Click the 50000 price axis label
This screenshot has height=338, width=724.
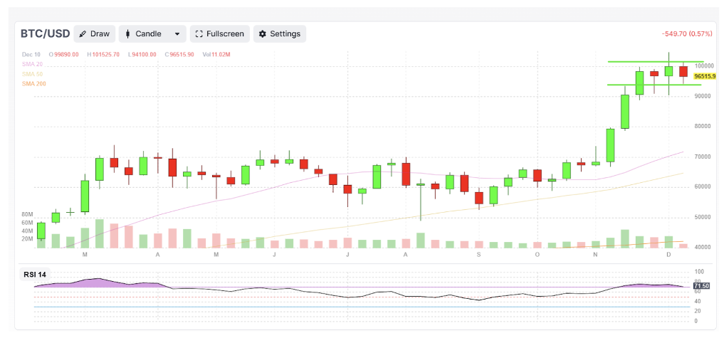(703, 218)
